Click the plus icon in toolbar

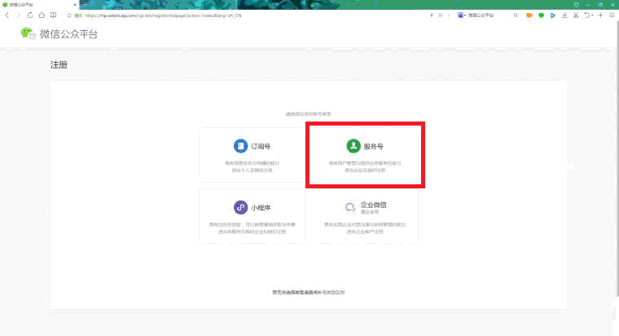click(600, 15)
